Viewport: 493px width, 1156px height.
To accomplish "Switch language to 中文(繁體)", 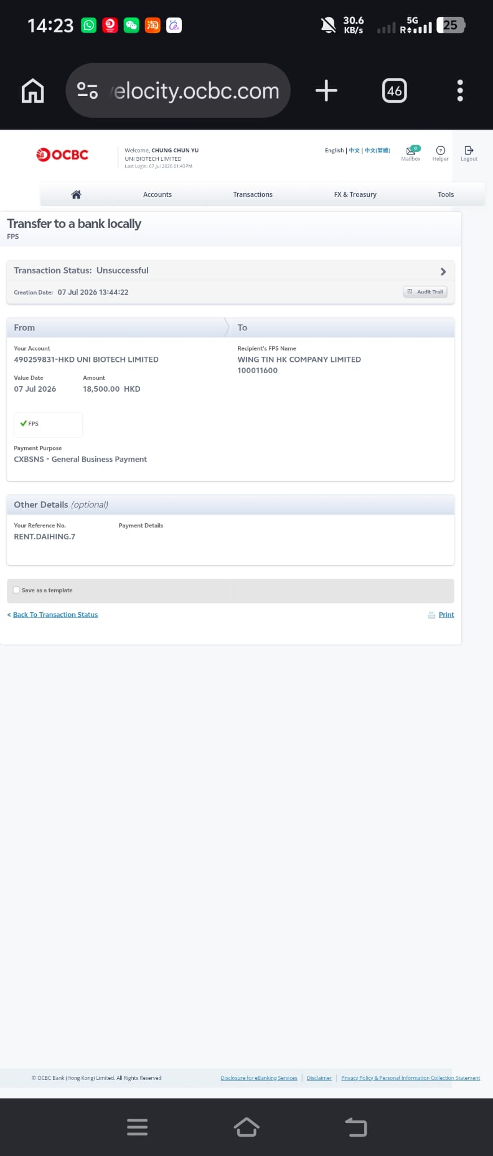I will click(x=377, y=150).
